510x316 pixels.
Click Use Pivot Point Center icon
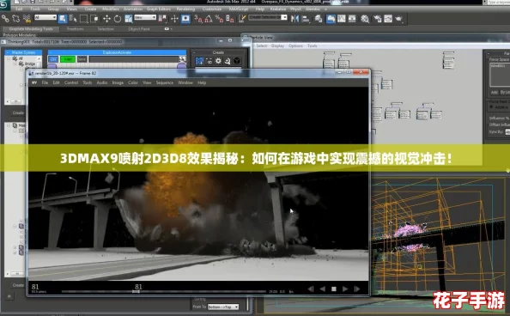pos(162,19)
